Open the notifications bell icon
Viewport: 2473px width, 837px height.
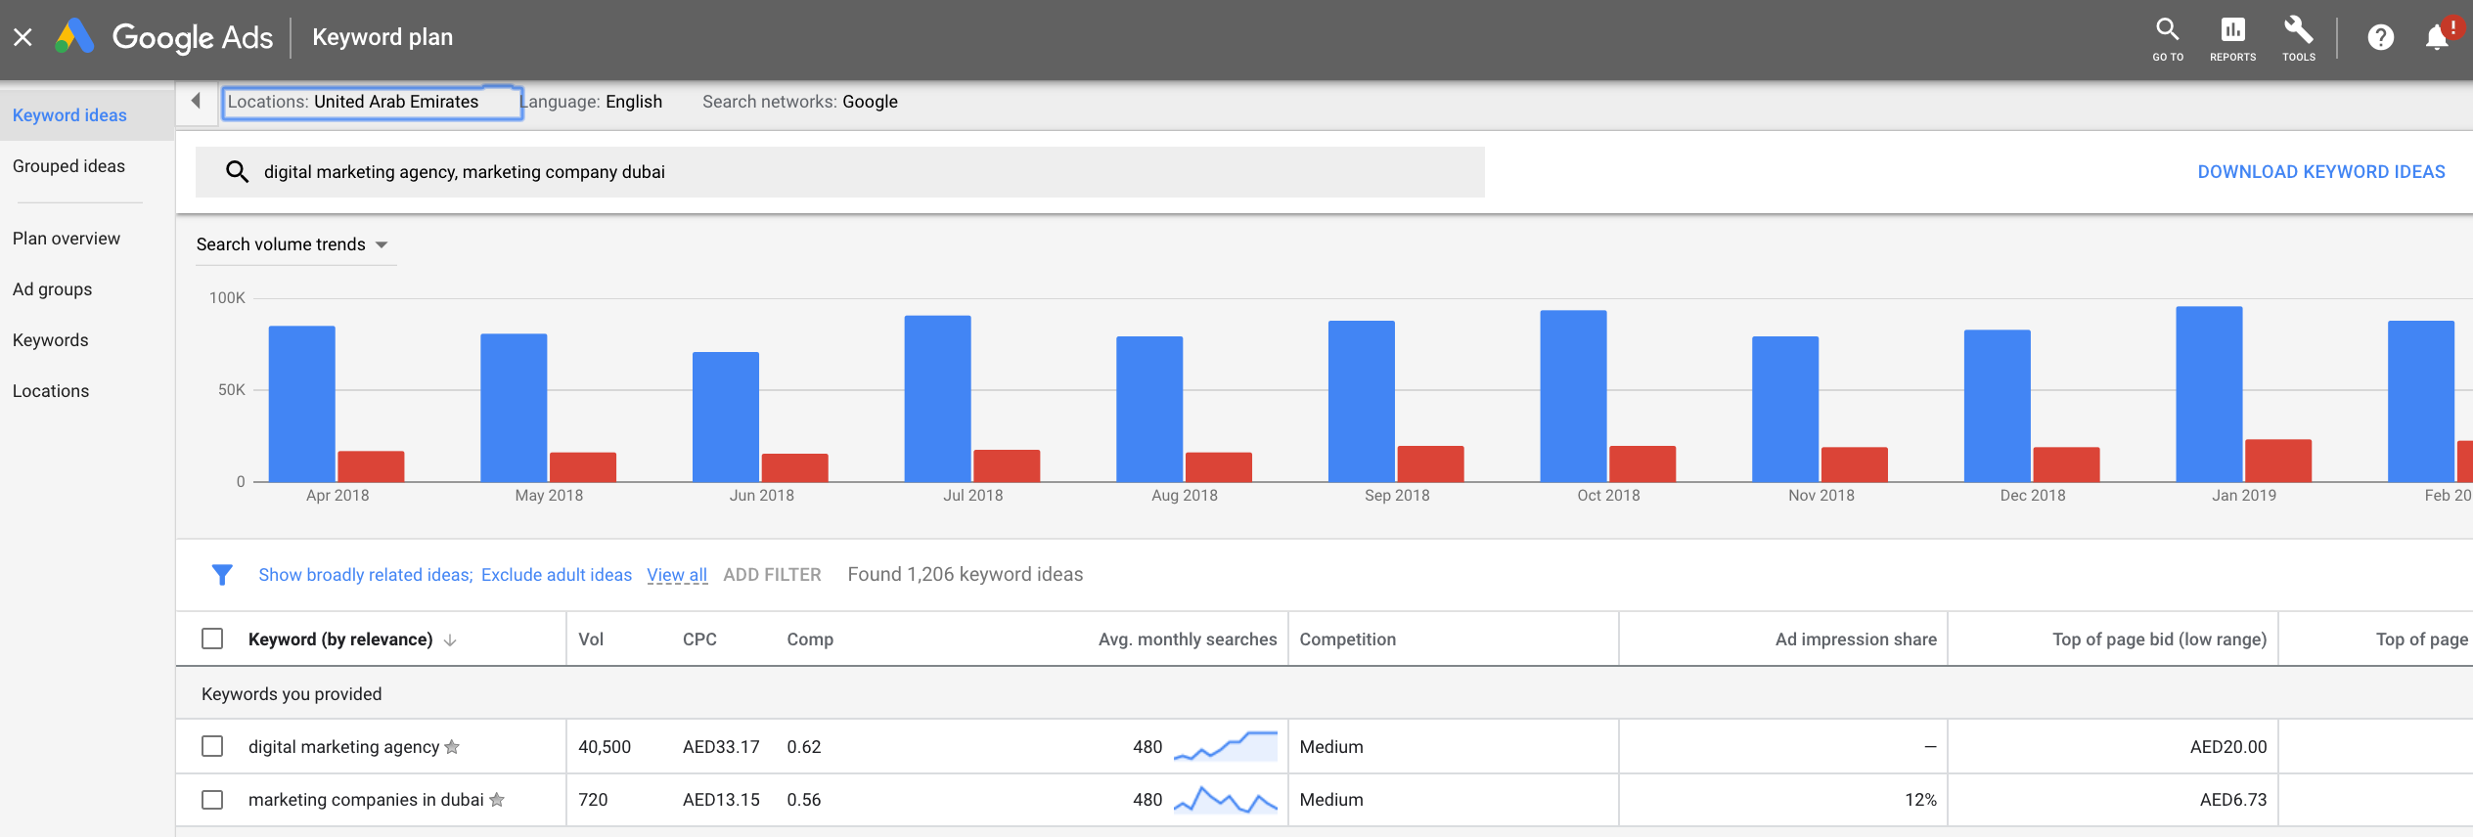click(x=2437, y=37)
